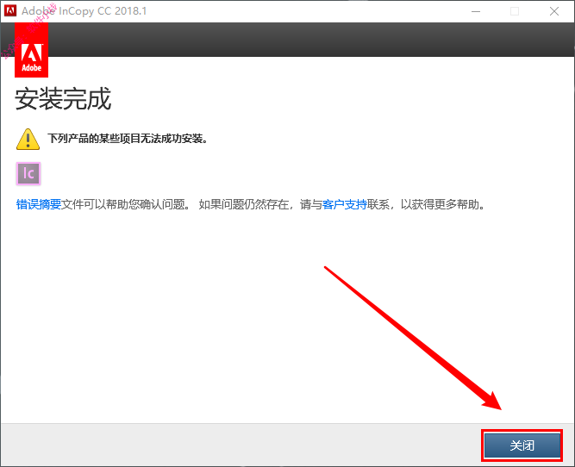This screenshot has height=467, width=575.
Task: Click the 安装完成 heading
Action: [63, 99]
